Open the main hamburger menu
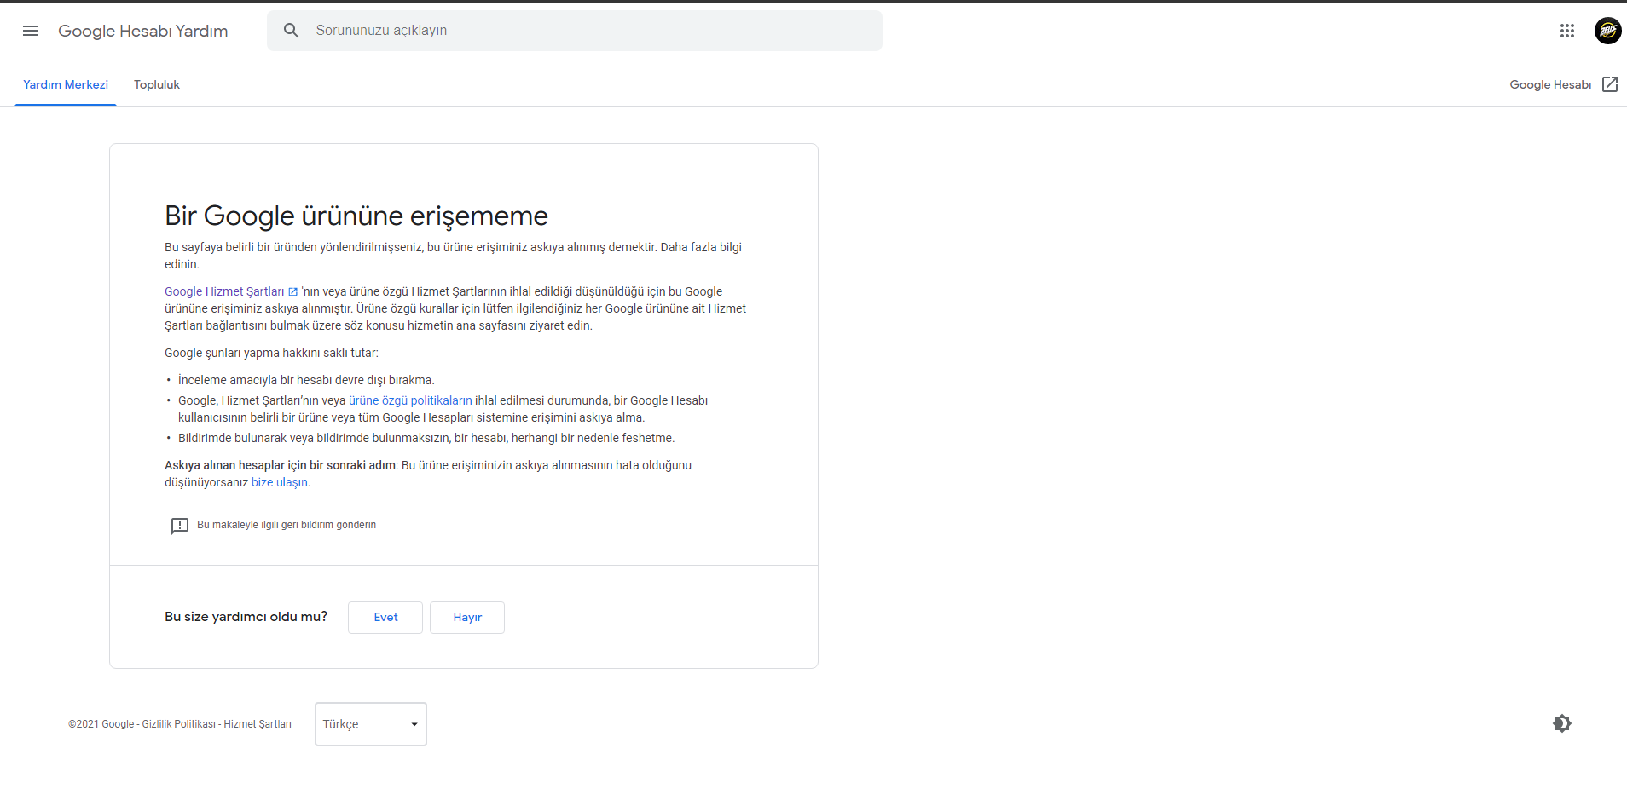 click(31, 31)
